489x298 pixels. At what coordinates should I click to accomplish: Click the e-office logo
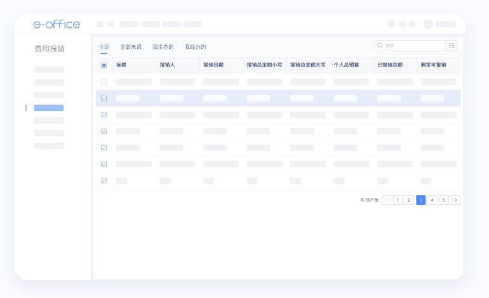coord(57,24)
